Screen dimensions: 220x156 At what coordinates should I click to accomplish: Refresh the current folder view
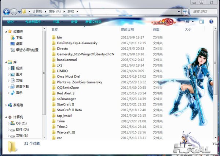pyautogui.click(x=185, y=12)
